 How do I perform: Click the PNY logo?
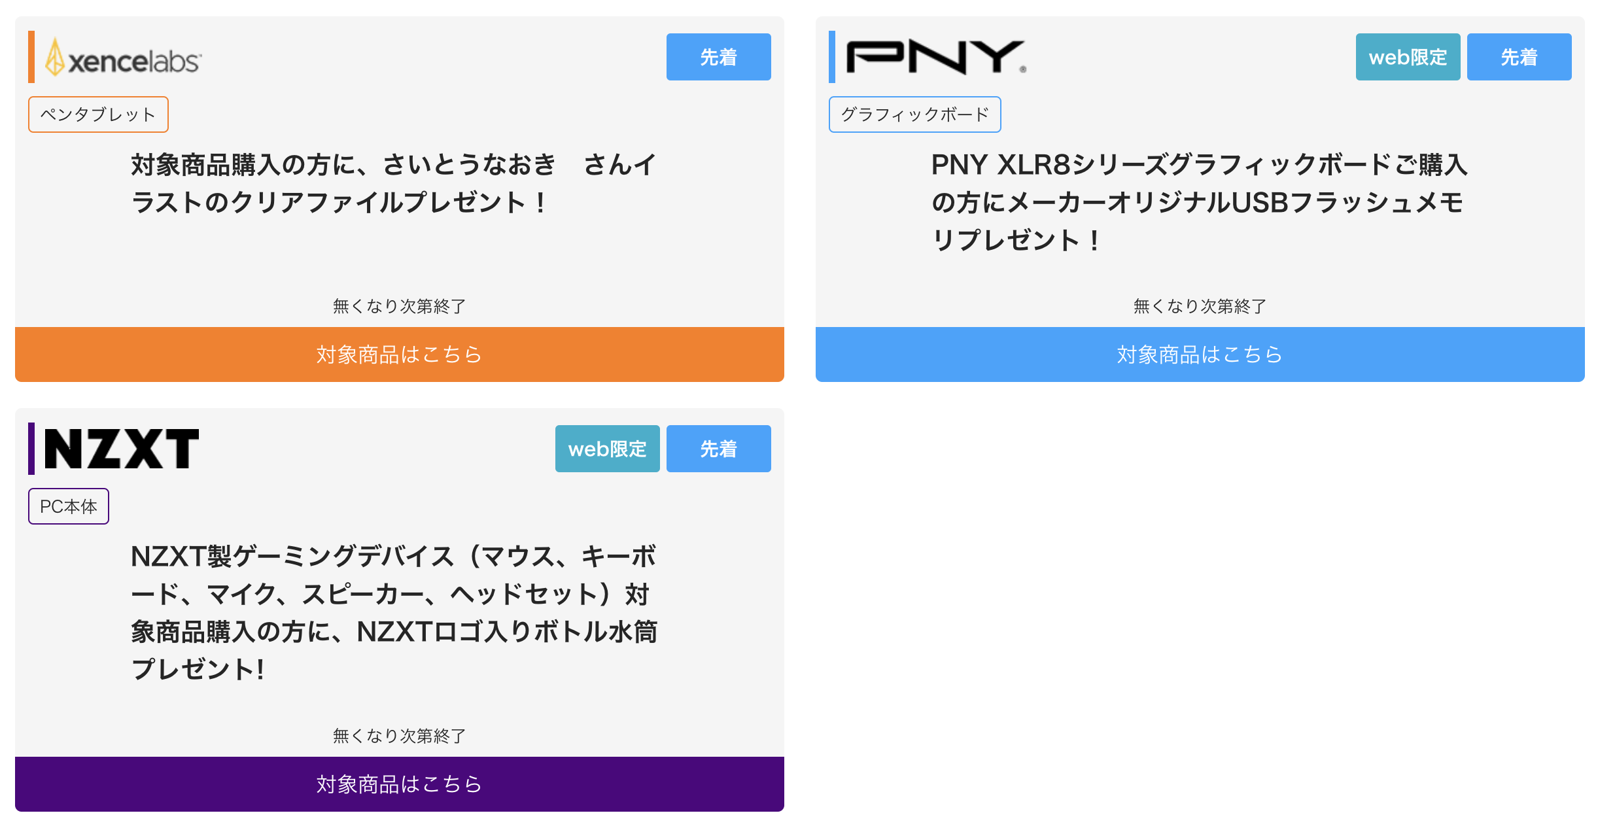[x=936, y=58]
